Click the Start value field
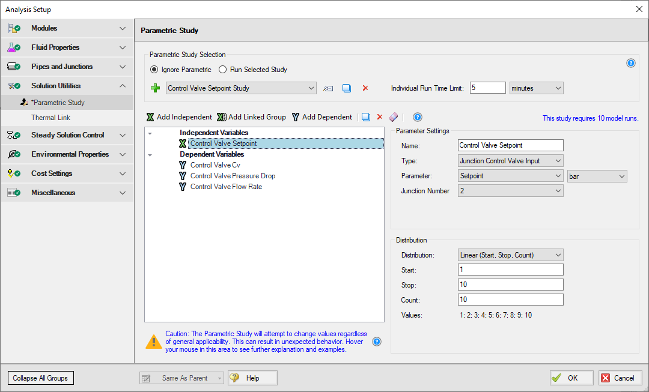 click(x=510, y=270)
